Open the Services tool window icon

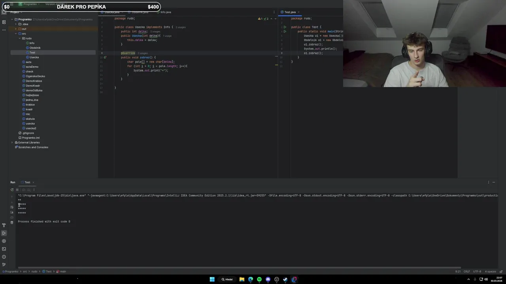(x=4, y=241)
